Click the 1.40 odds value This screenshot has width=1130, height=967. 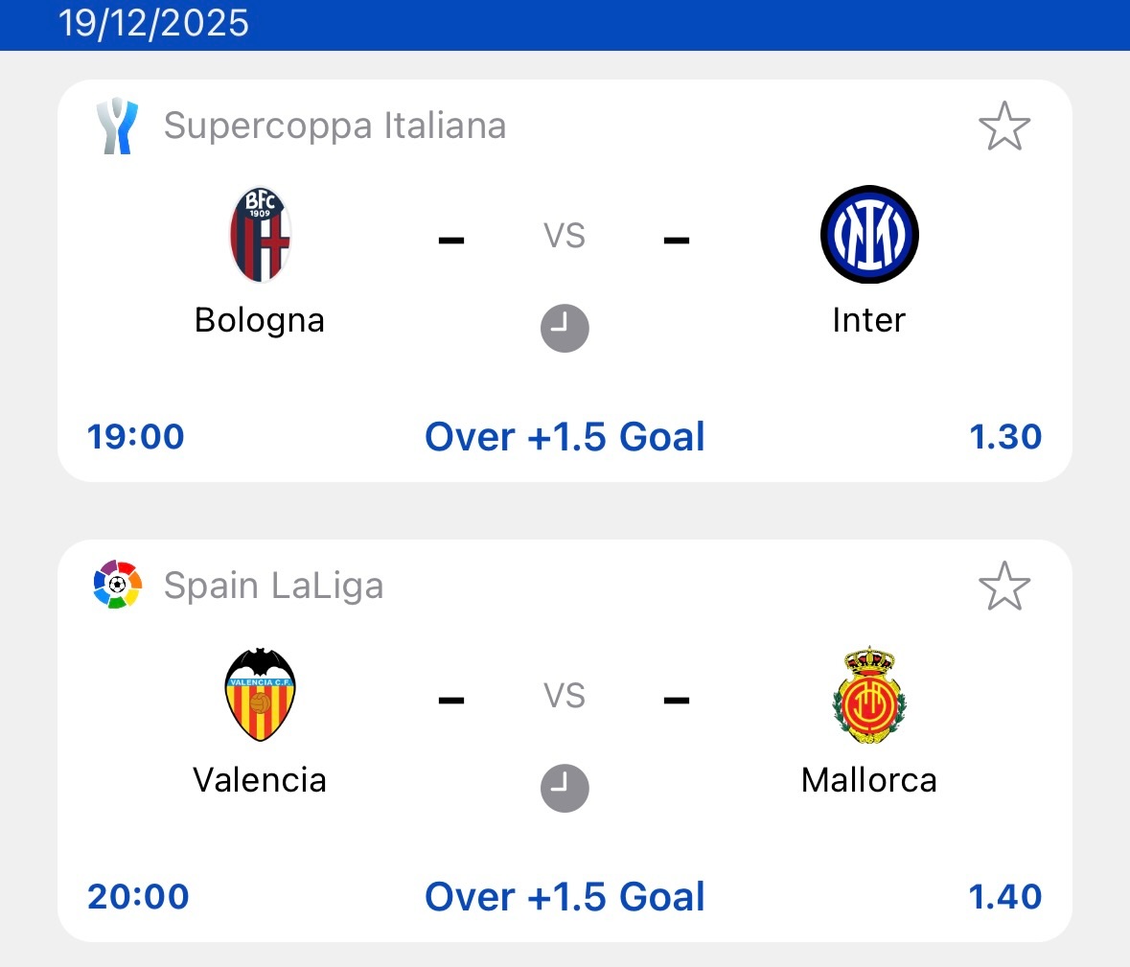coord(1004,897)
